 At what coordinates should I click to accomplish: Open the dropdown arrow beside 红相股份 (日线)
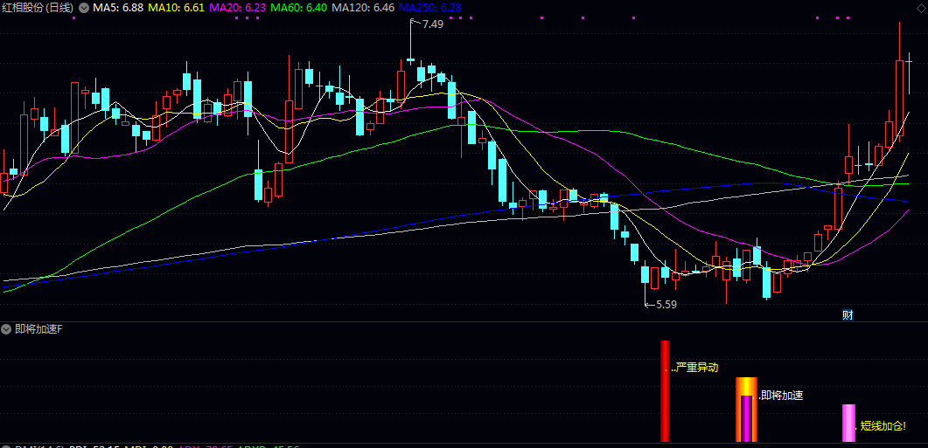(x=83, y=8)
